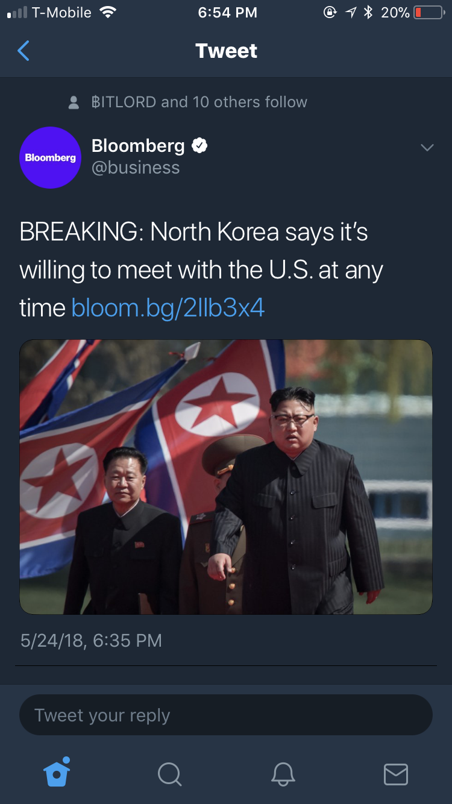Tap the verified badge beside Bloomberg
The height and width of the screenshot is (804, 452).
click(x=199, y=145)
